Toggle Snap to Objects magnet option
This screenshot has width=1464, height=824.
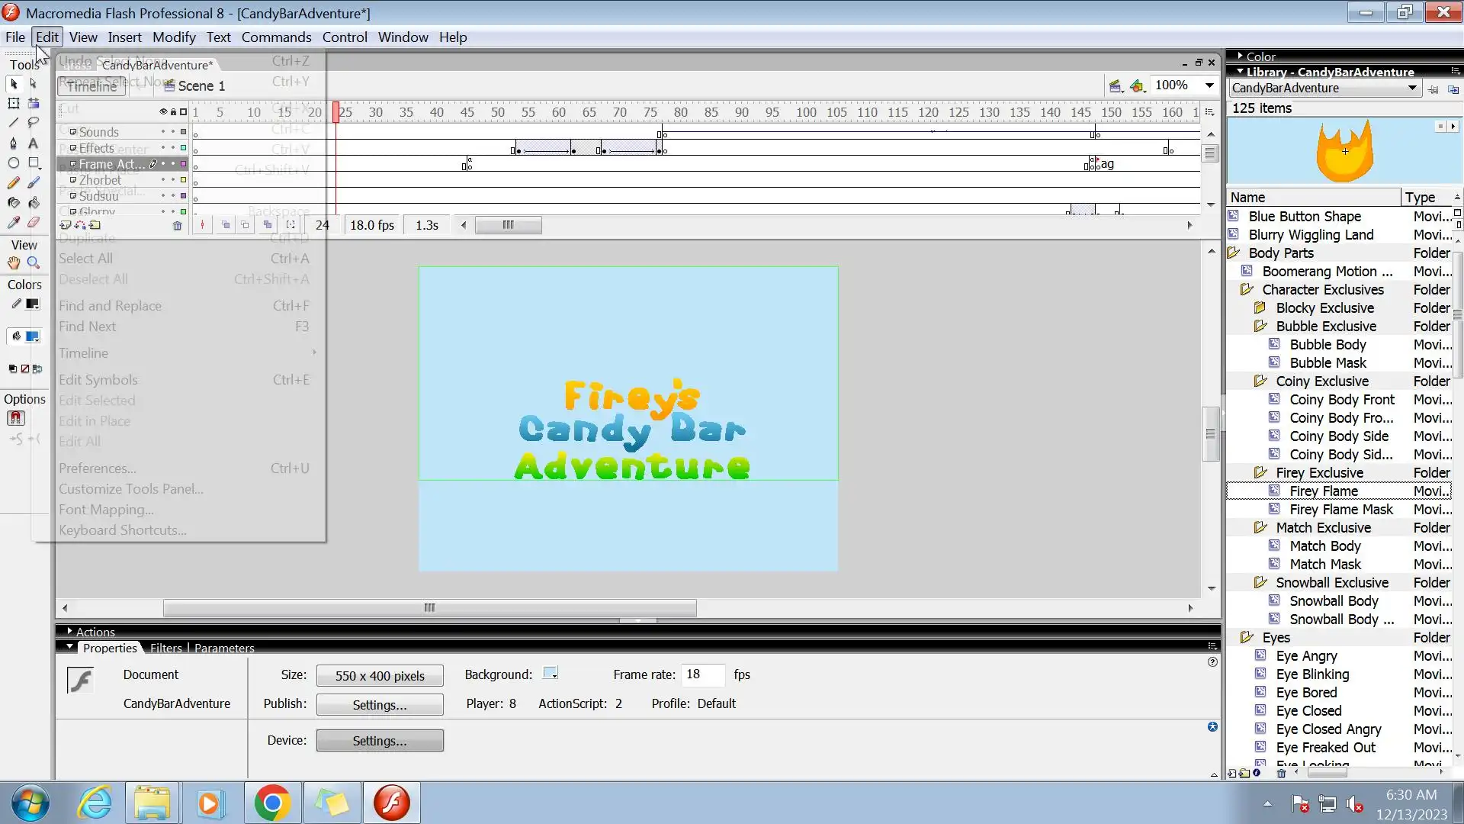coord(16,418)
